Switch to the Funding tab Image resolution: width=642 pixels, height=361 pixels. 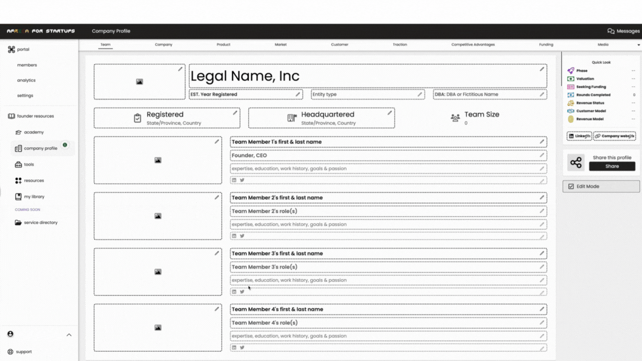[546, 44]
